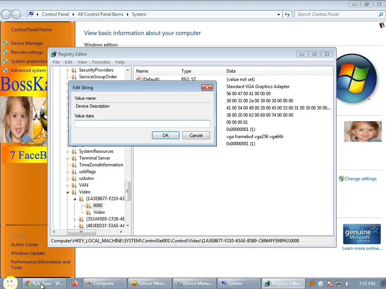This screenshot has width=386, height=289.
Task: Collapse the {1A3EB677-F210-43 key
Action: [x=75, y=199]
